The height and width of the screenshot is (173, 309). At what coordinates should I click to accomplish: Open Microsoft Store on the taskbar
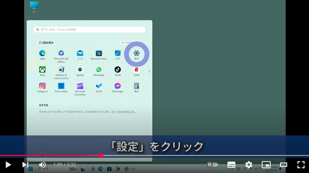click(x=109, y=169)
